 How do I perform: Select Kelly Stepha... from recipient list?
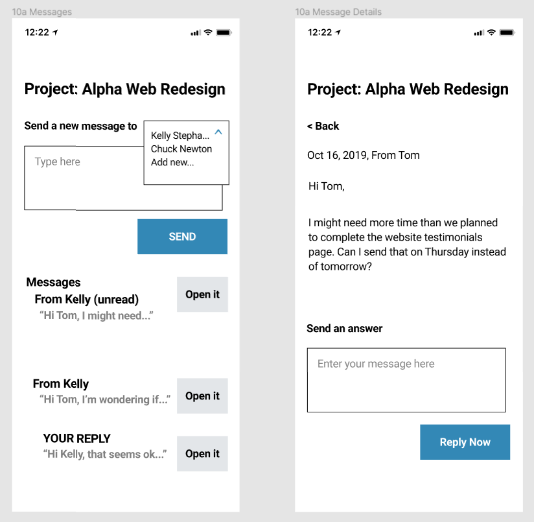[x=180, y=136]
